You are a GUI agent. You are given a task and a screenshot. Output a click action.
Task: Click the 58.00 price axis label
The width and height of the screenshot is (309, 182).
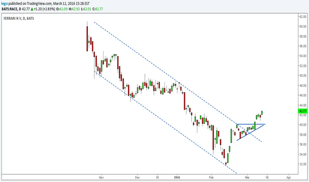[x=303, y=36]
